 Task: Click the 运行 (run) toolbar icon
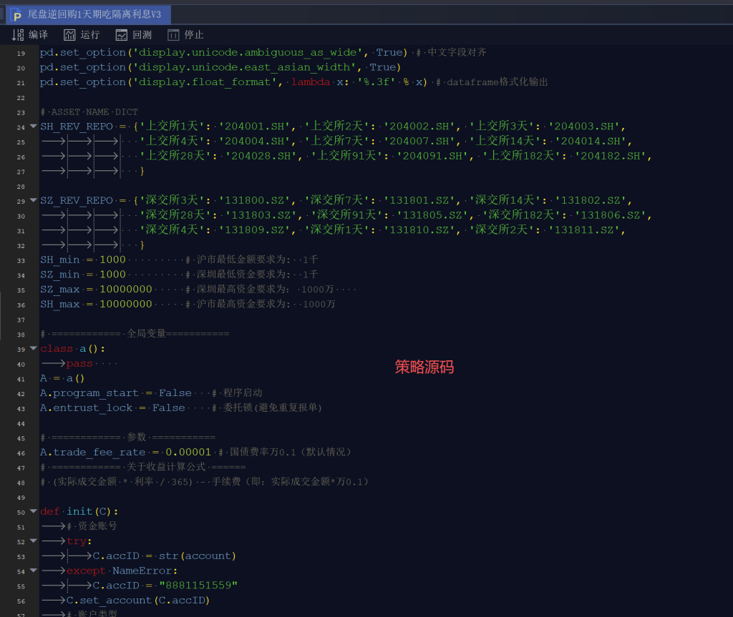coord(69,35)
